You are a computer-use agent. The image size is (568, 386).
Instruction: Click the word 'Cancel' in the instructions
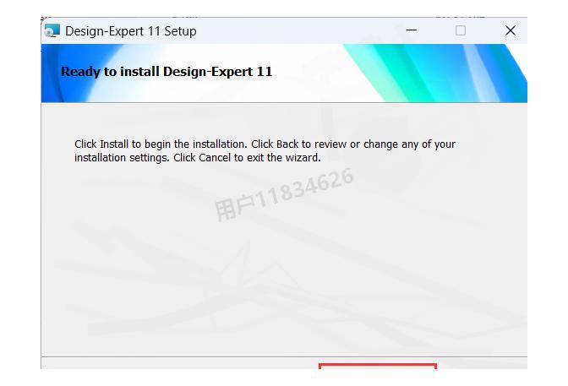[x=215, y=158]
